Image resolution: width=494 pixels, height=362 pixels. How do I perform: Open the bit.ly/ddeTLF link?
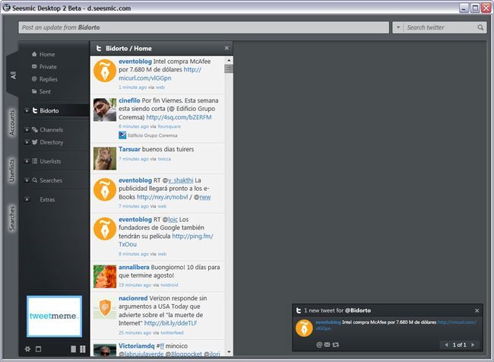(170, 323)
